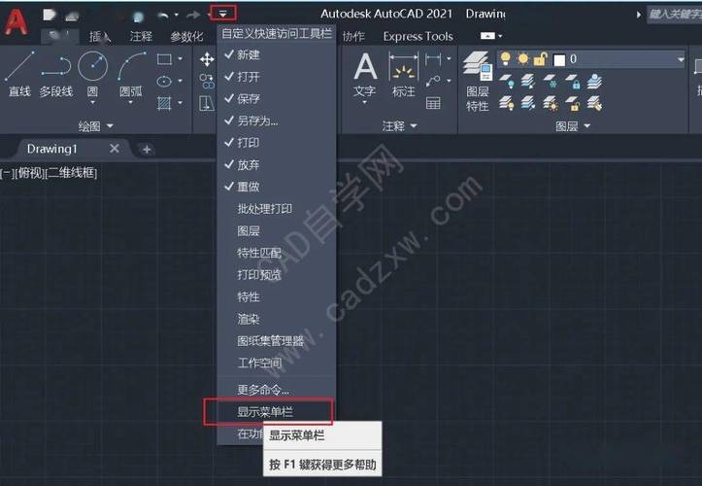Click the layer Unlock yellow padlock icon
This screenshot has width=702, height=486.
[x=573, y=104]
